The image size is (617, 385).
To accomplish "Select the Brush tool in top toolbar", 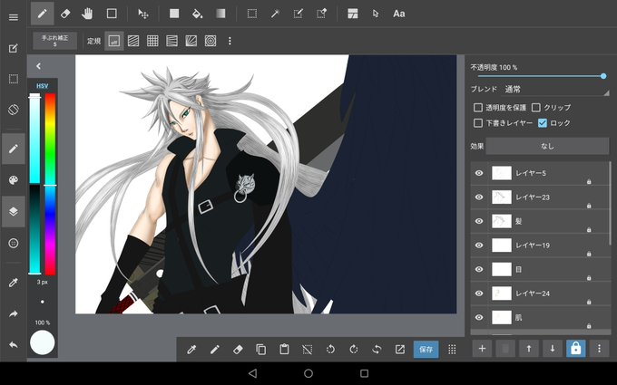I will pos(43,14).
